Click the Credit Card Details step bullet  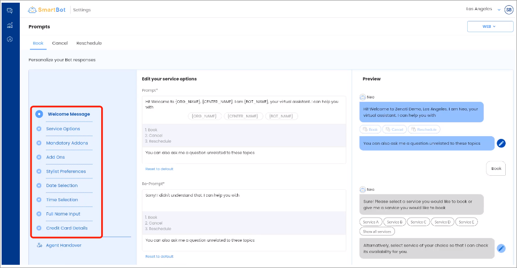[x=39, y=228]
